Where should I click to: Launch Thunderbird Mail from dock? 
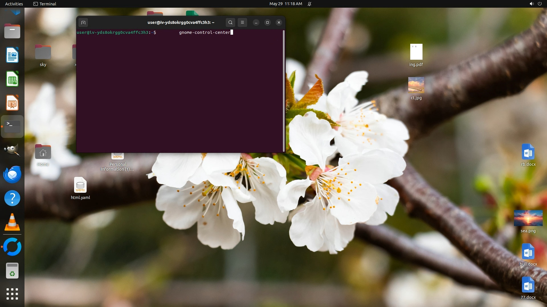(x=12, y=174)
